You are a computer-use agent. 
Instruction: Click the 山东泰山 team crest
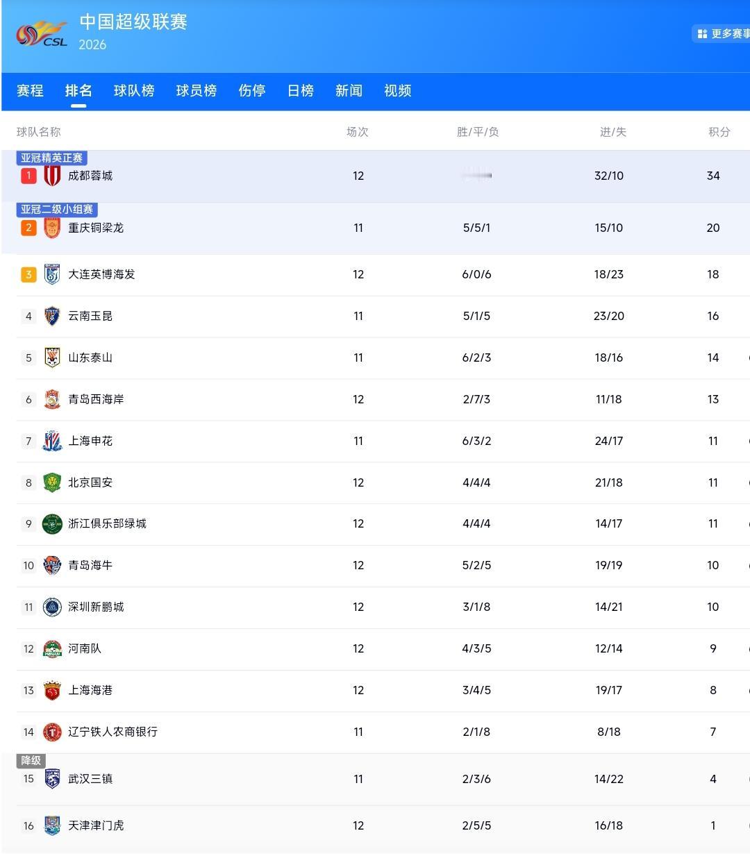pos(52,358)
